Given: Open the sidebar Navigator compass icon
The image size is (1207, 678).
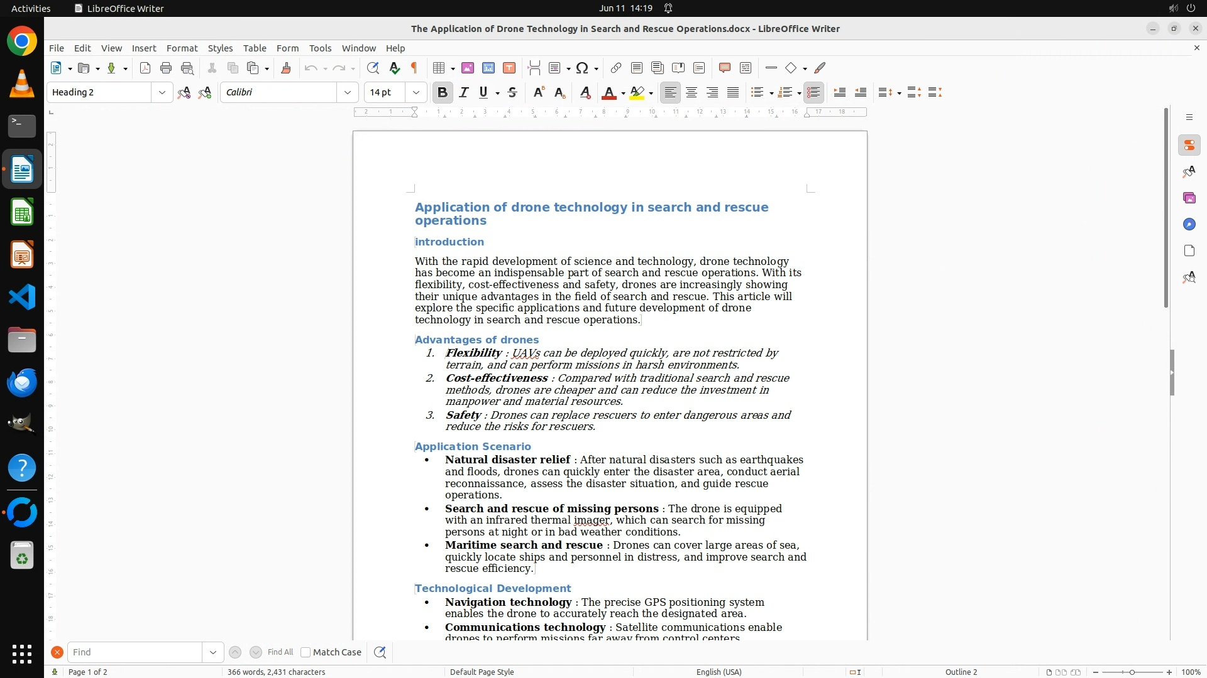Looking at the screenshot, I should click(1189, 225).
